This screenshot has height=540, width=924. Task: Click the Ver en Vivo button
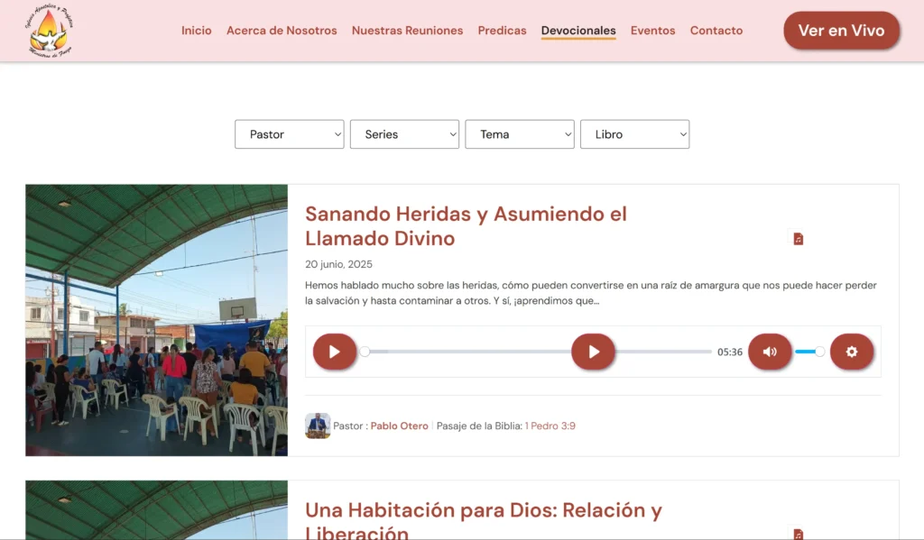click(x=841, y=31)
